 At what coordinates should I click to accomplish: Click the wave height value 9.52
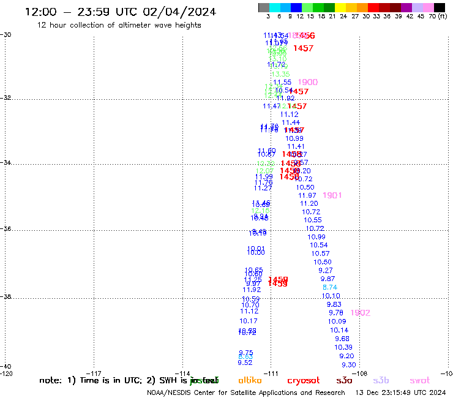(x=245, y=362)
